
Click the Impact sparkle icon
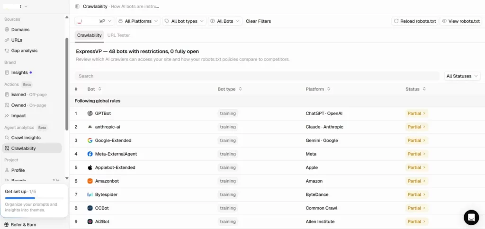[7, 116]
